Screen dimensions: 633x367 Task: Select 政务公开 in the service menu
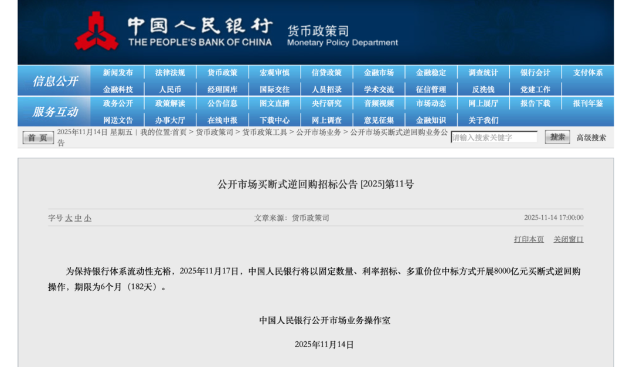click(118, 103)
